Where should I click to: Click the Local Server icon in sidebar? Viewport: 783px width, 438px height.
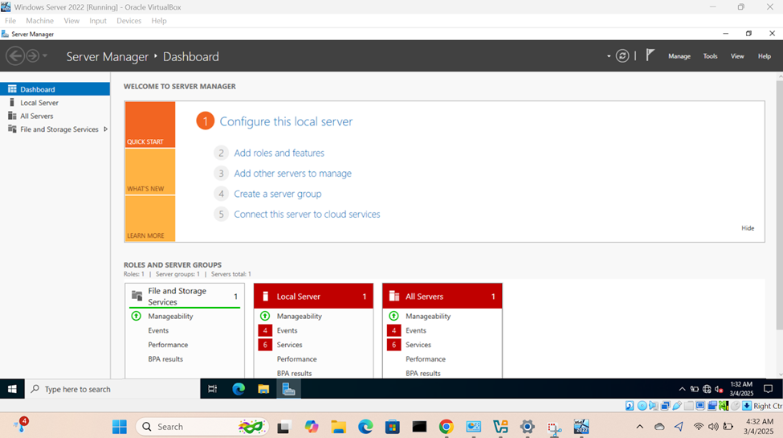(x=12, y=103)
